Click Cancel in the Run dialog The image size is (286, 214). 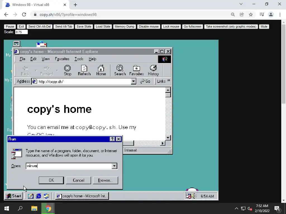(x=78, y=180)
